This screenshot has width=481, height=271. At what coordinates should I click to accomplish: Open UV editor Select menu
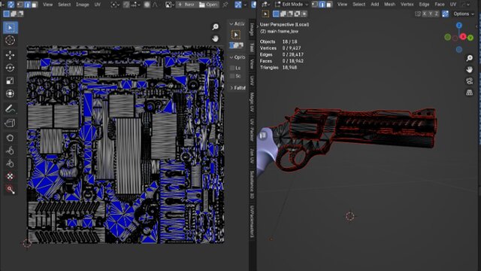64,5
